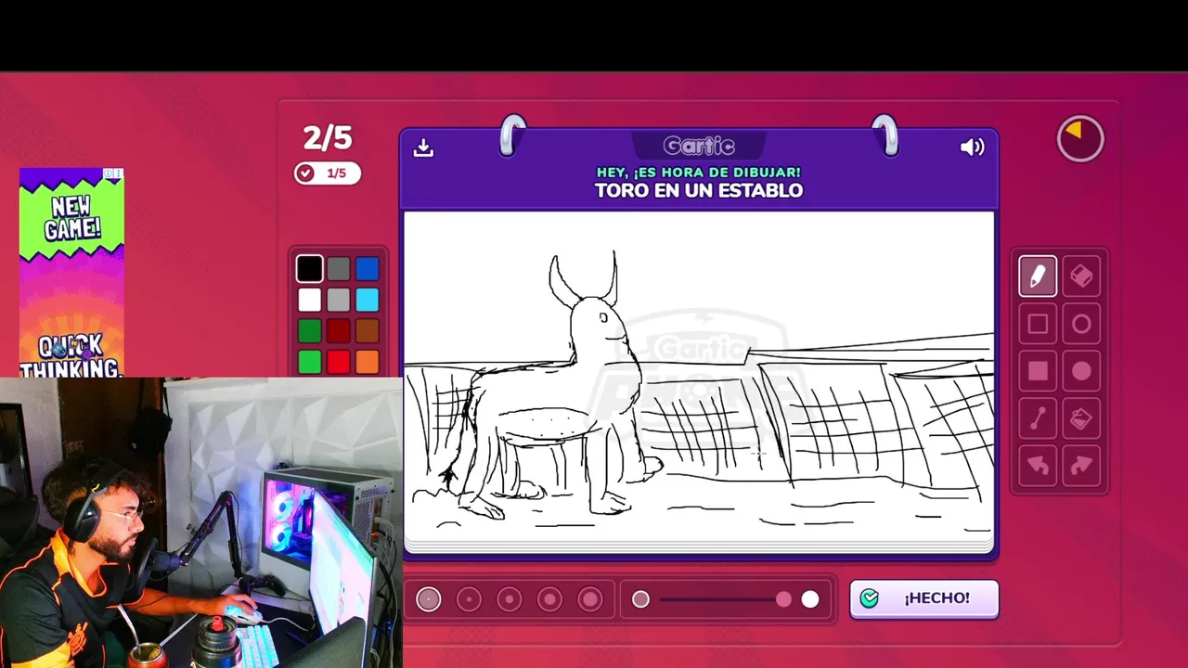Select the pencil drawing tool
The width and height of the screenshot is (1188, 668).
[x=1038, y=276]
